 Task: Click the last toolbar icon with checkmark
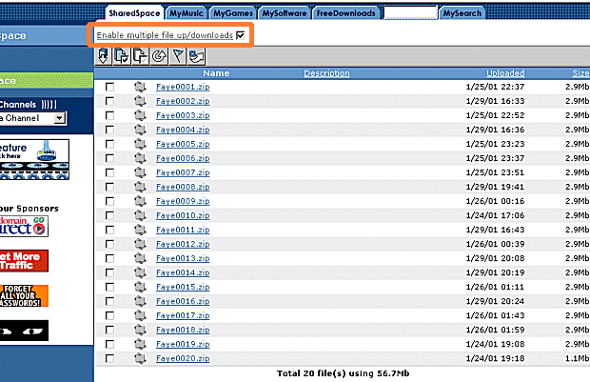[x=195, y=56]
